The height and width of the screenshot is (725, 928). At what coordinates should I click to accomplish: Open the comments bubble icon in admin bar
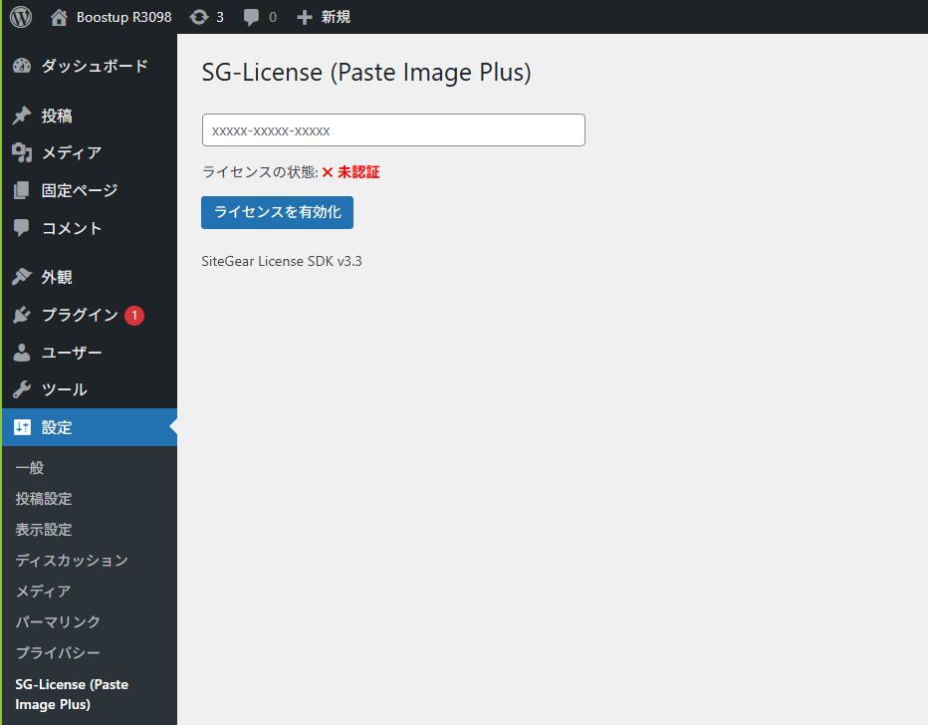[x=253, y=17]
